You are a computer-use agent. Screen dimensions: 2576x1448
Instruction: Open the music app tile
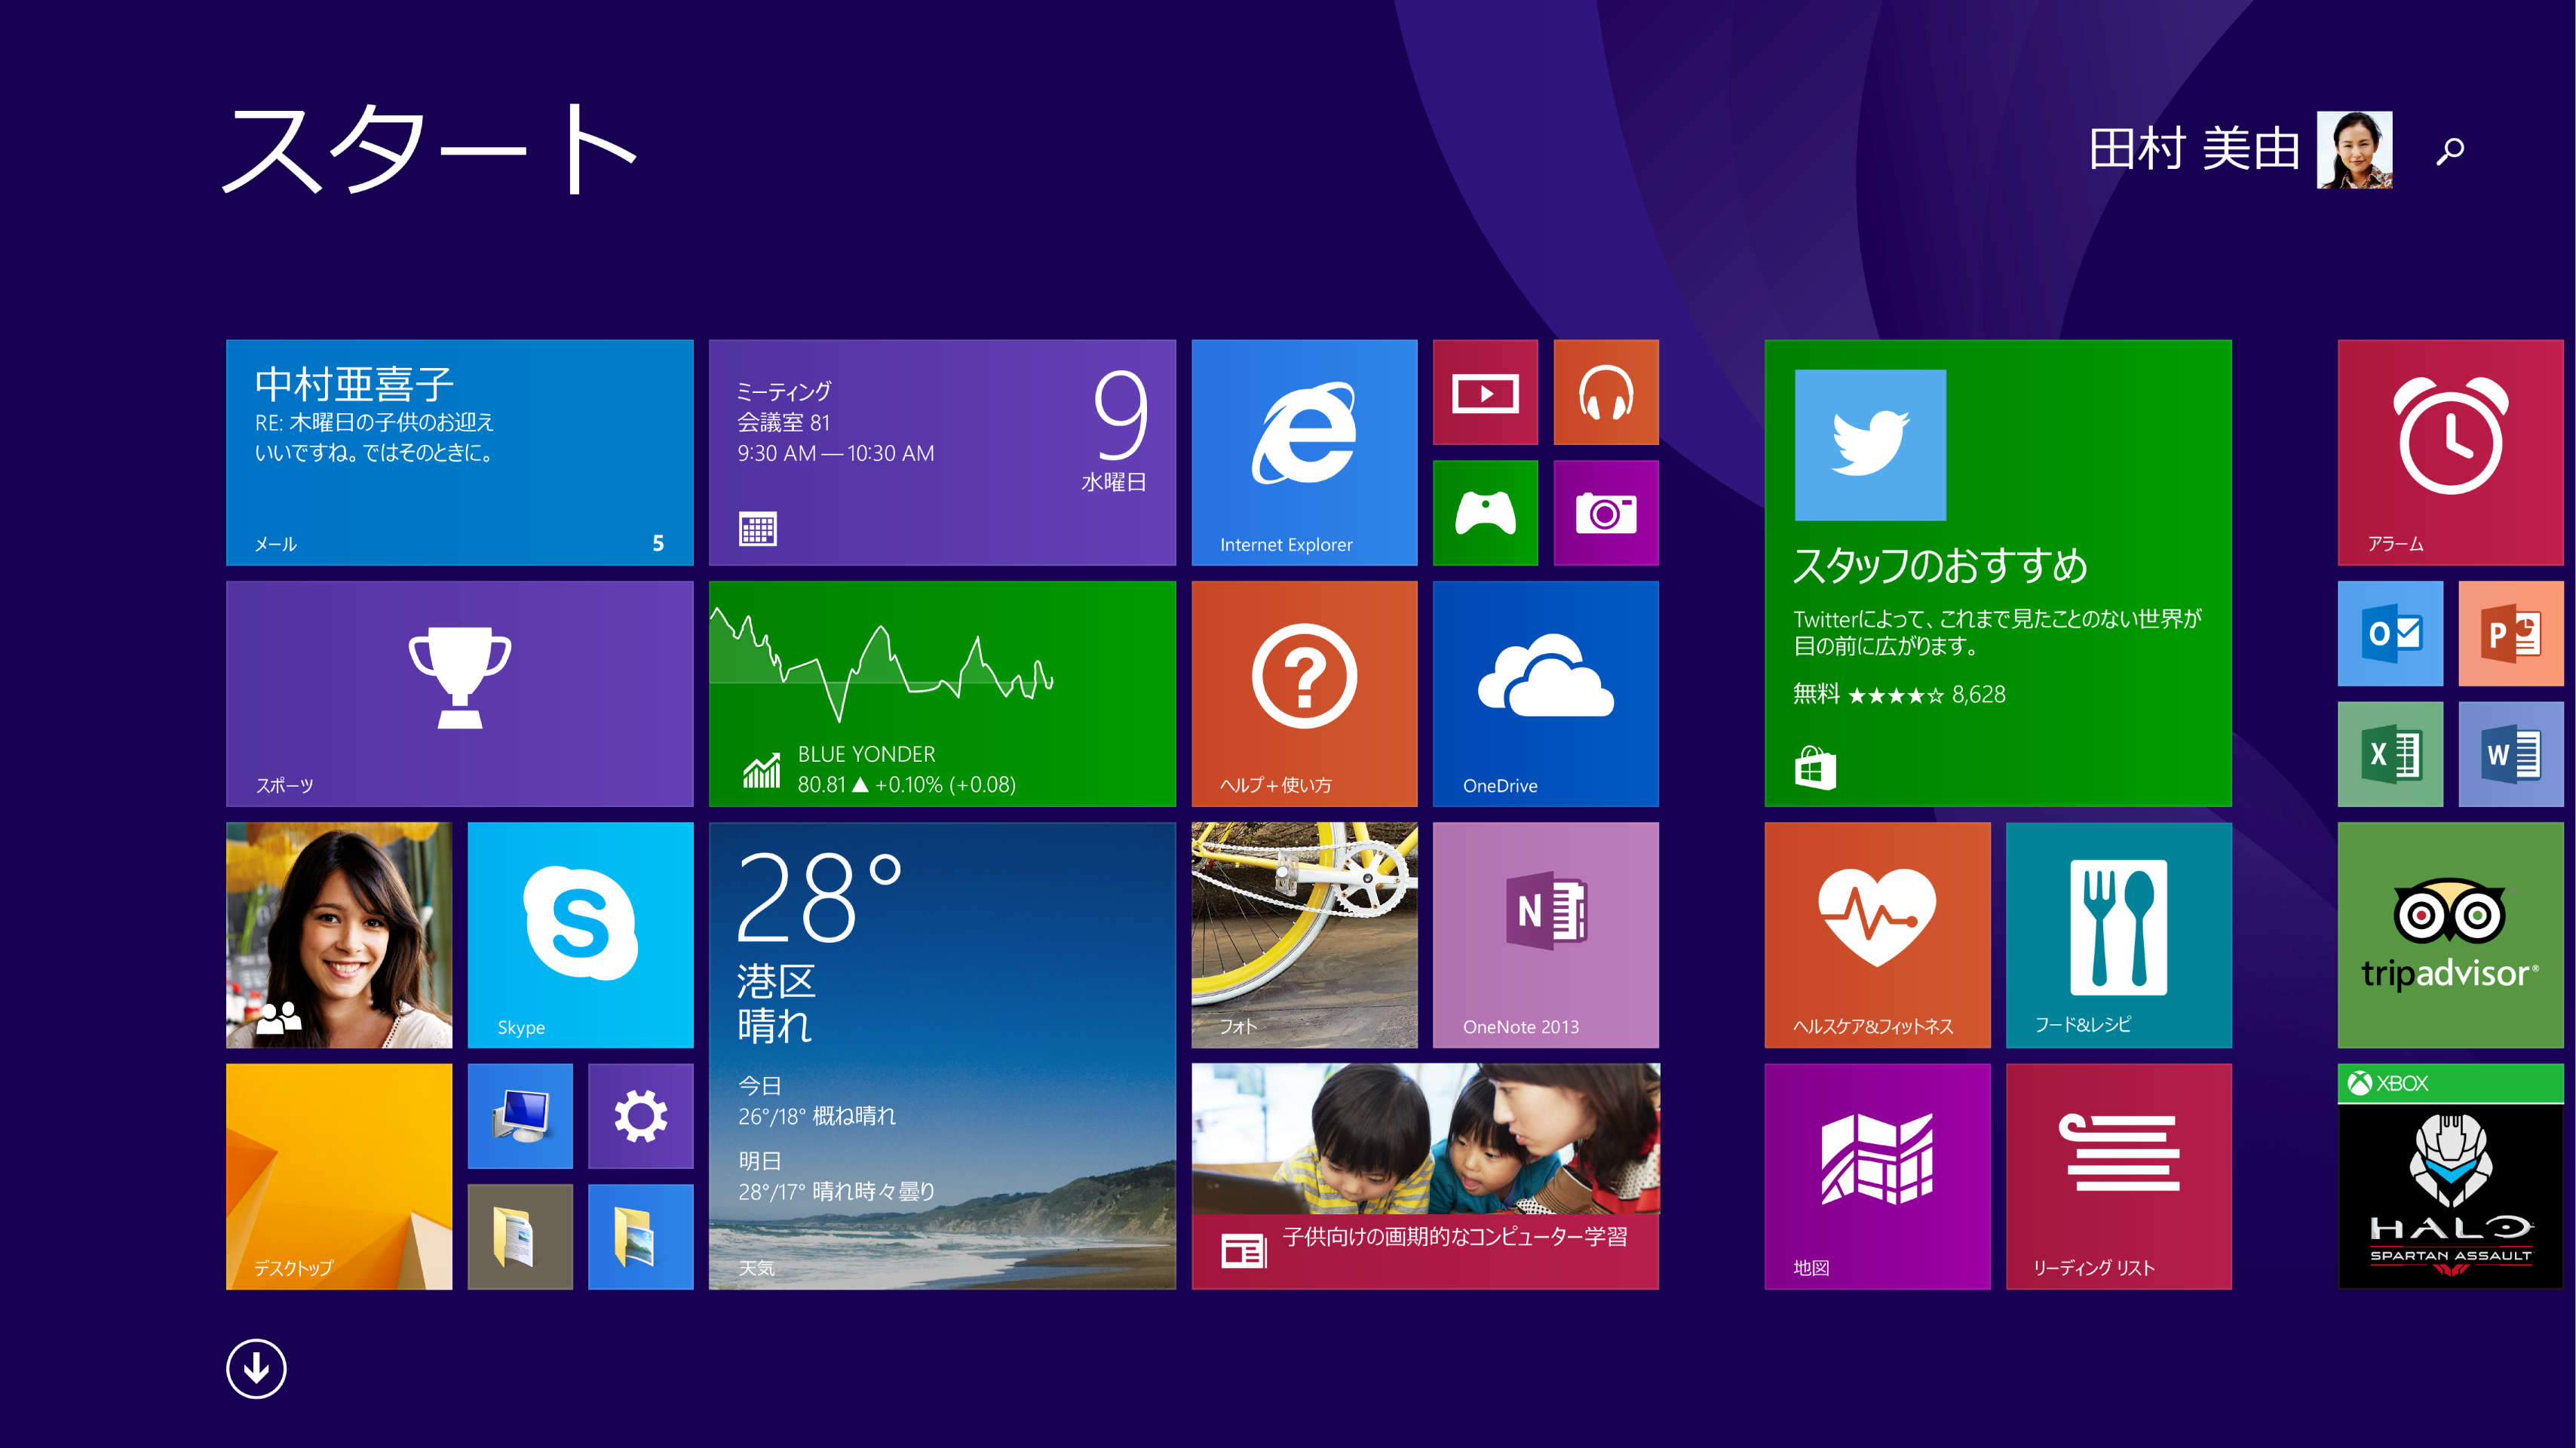(x=1605, y=391)
